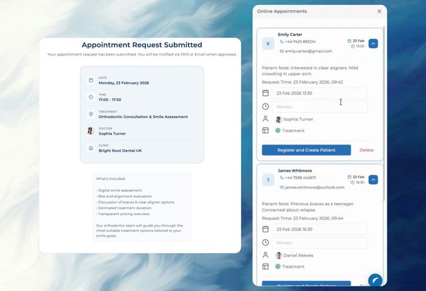Edit the 23 Feb 2026 13:30 date field
Viewport: 426px width, 291px height.
coord(320,93)
